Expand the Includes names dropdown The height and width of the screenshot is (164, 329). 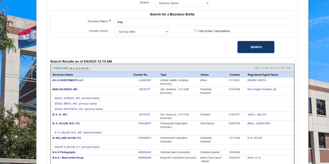(x=142, y=32)
